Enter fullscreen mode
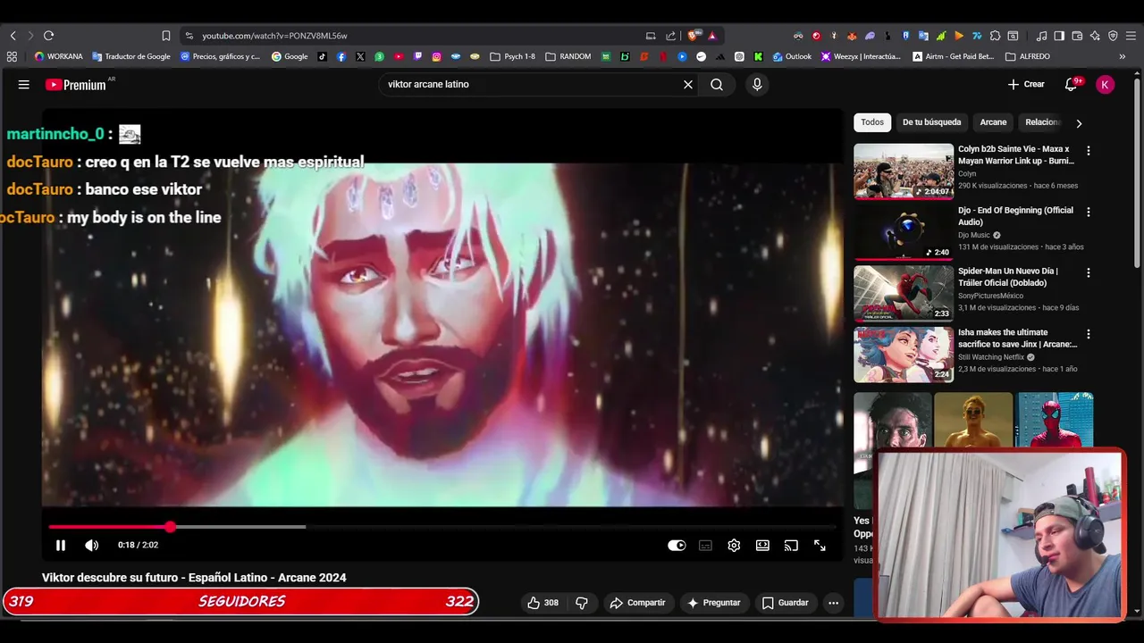Viewport: 1144px width, 643px height. coord(820,545)
